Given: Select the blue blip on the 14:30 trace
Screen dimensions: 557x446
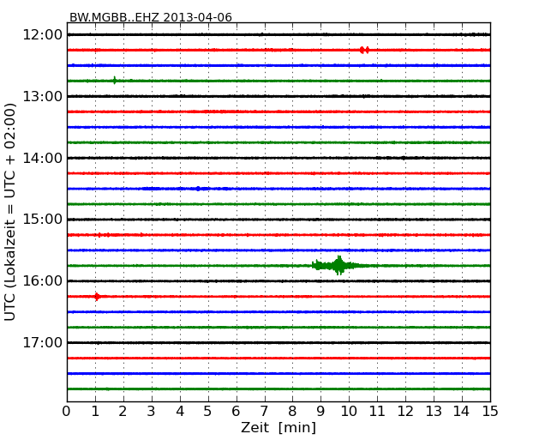Looking at the screenshot, I should (x=198, y=189).
